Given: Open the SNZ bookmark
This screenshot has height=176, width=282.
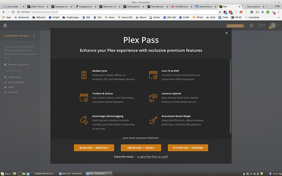Looking at the screenshot, I should click(98, 18).
